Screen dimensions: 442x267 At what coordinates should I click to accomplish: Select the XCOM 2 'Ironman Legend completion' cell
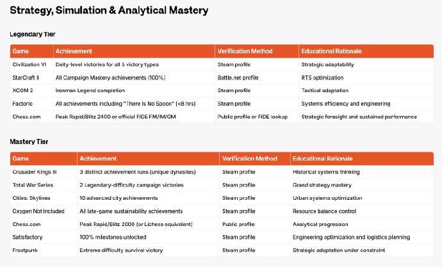[90, 90]
